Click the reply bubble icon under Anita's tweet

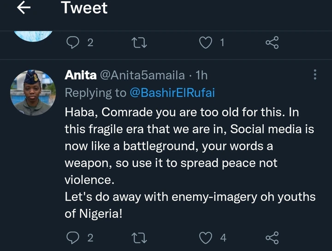(73, 238)
